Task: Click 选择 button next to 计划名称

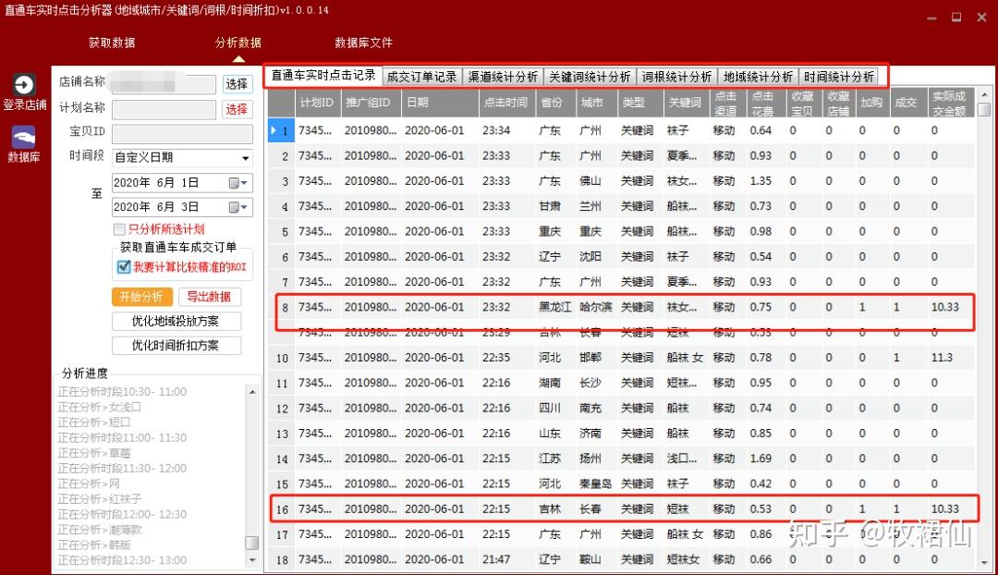Action: (237, 109)
